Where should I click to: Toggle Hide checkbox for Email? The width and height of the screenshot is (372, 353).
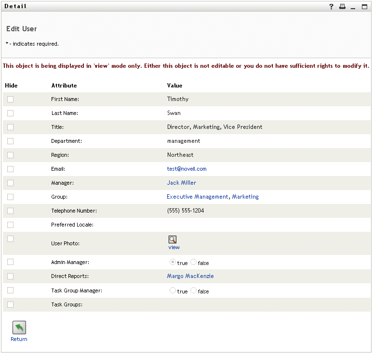[10, 169]
